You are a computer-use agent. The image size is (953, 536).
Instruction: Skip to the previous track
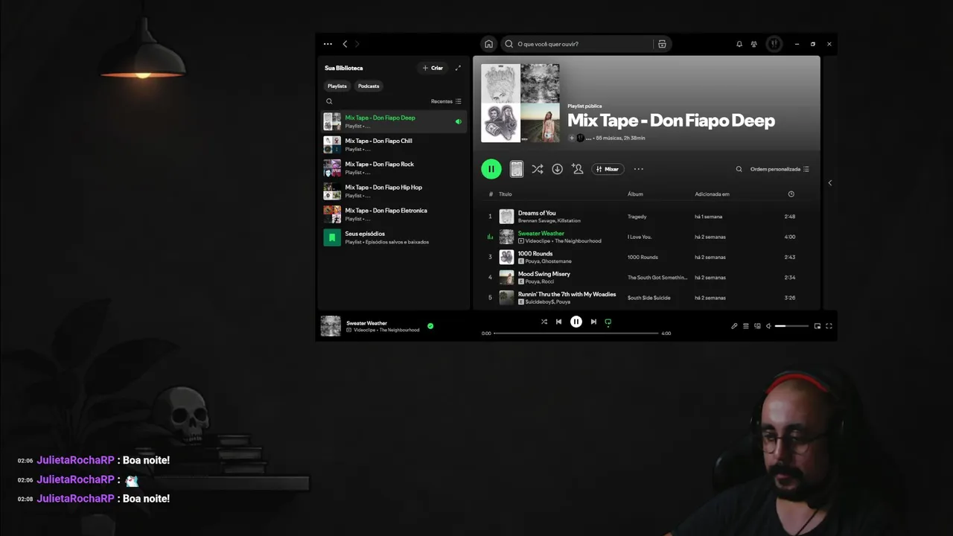(x=558, y=322)
